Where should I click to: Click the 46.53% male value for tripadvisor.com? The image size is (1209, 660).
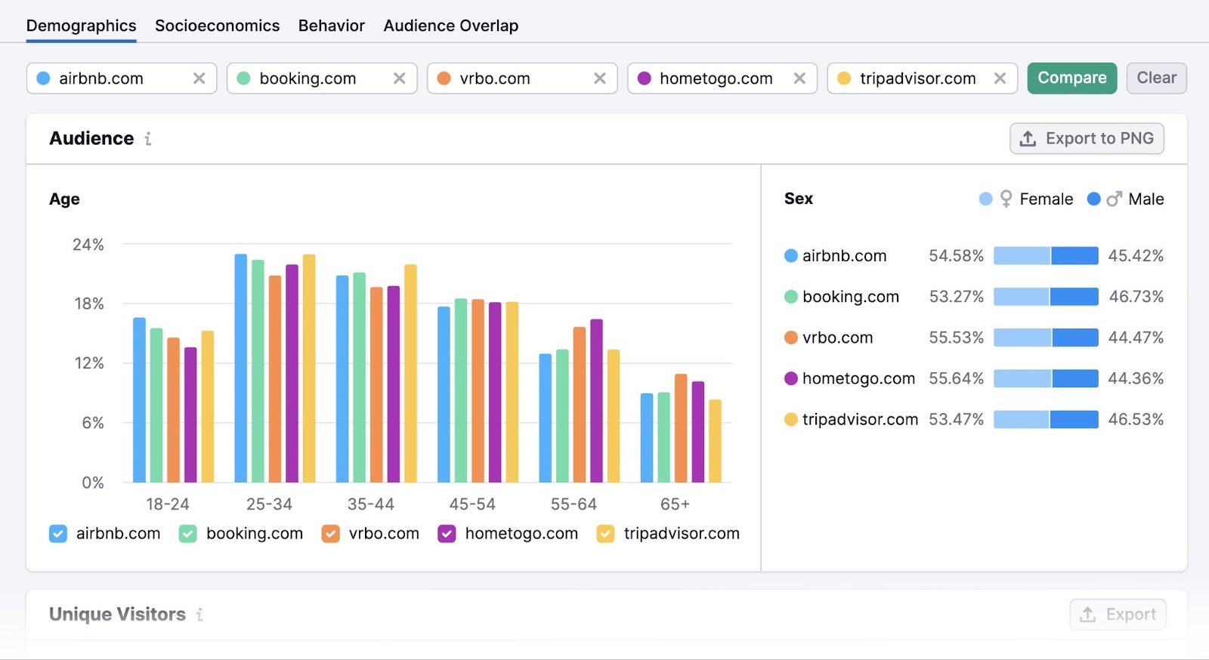[x=1136, y=419]
